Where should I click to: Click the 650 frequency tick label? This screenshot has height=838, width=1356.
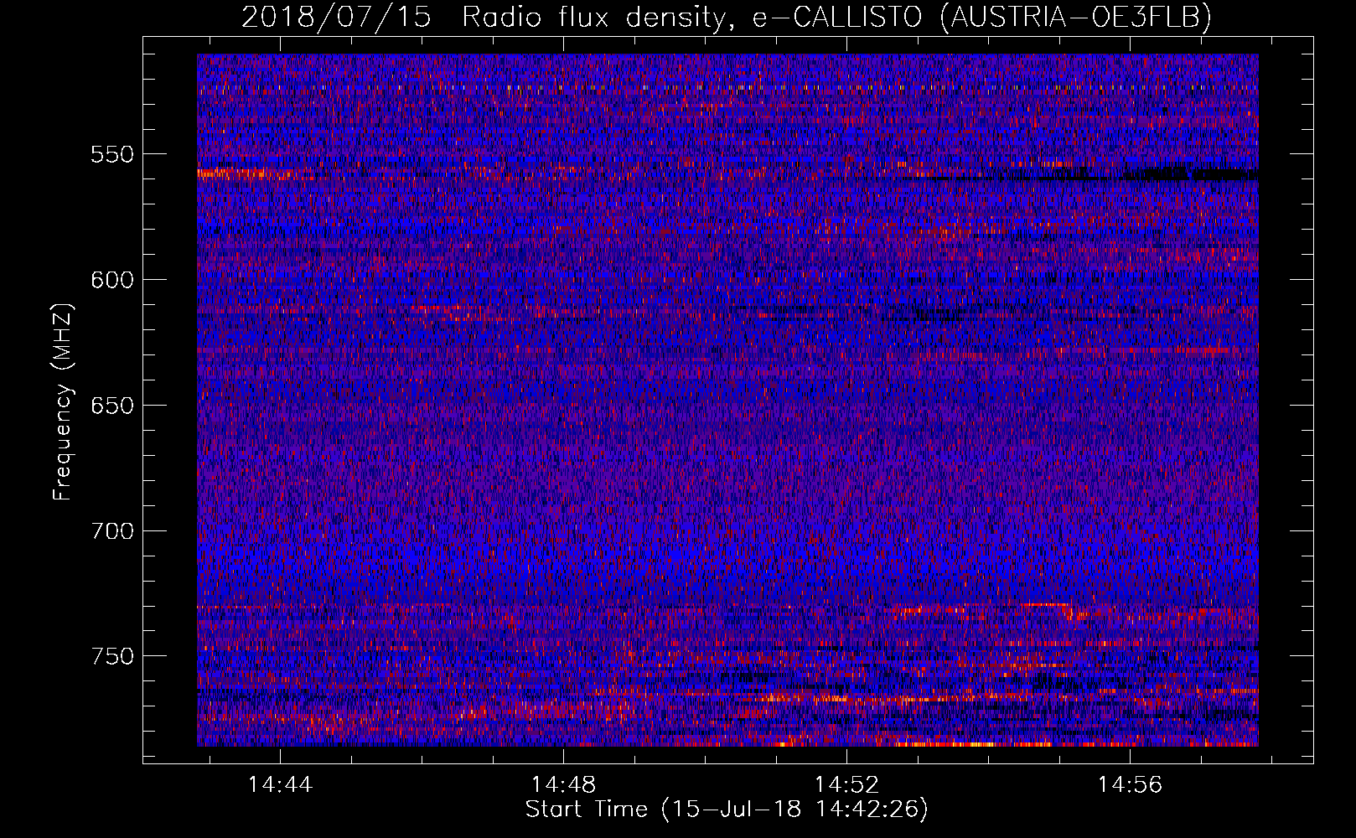click(x=112, y=406)
